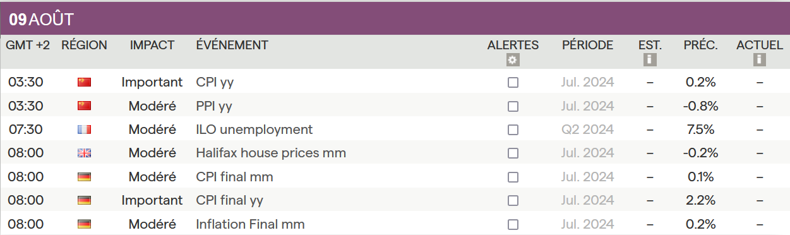
Task: Click the info icon under EST. column
Action: click(x=650, y=60)
